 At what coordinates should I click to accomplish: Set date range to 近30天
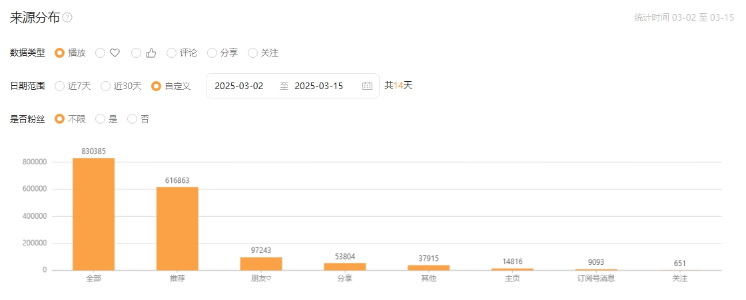click(x=105, y=86)
